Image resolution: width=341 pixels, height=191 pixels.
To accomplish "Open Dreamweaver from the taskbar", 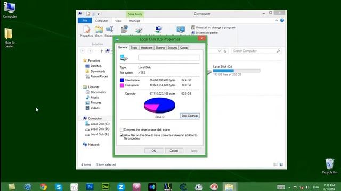I will click(105, 186).
